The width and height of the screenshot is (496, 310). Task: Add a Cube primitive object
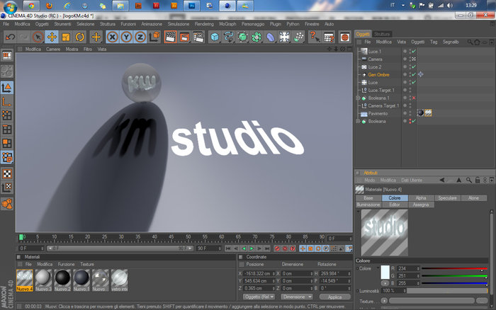215,37
